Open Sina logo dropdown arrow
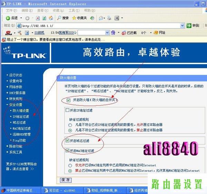Viewport: 207px width, 194px height. coord(14,33)
